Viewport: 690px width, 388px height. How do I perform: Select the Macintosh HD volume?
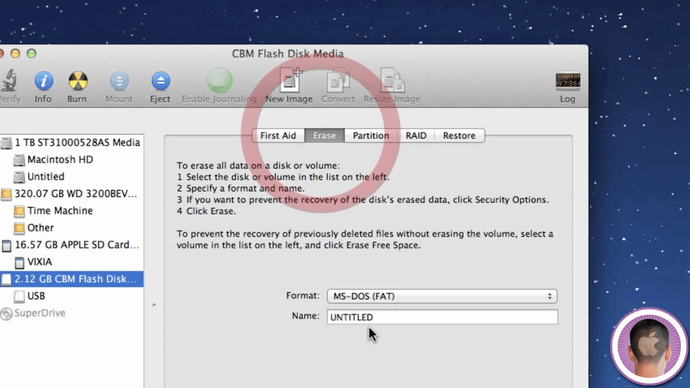(59, 160)
